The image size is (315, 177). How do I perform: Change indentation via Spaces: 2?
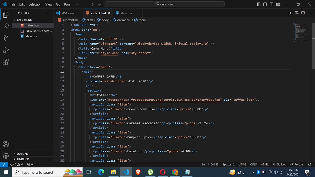tap(229, 164)
